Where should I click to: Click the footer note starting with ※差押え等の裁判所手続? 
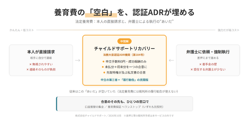pyautogui.click(x=149, y=116)
